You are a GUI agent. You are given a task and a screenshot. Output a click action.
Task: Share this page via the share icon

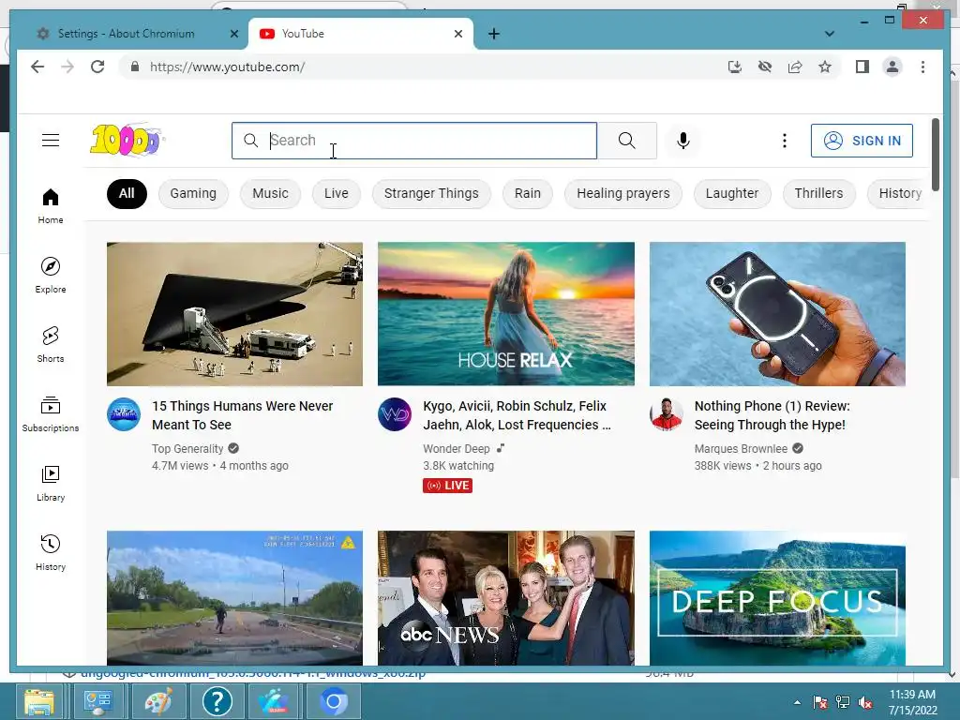point(795,67)
